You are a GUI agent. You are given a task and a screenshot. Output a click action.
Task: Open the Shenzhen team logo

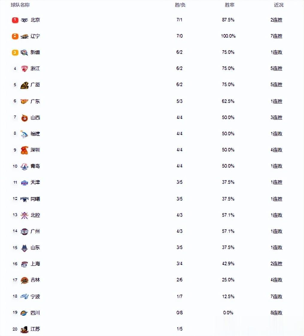[25, 150]
